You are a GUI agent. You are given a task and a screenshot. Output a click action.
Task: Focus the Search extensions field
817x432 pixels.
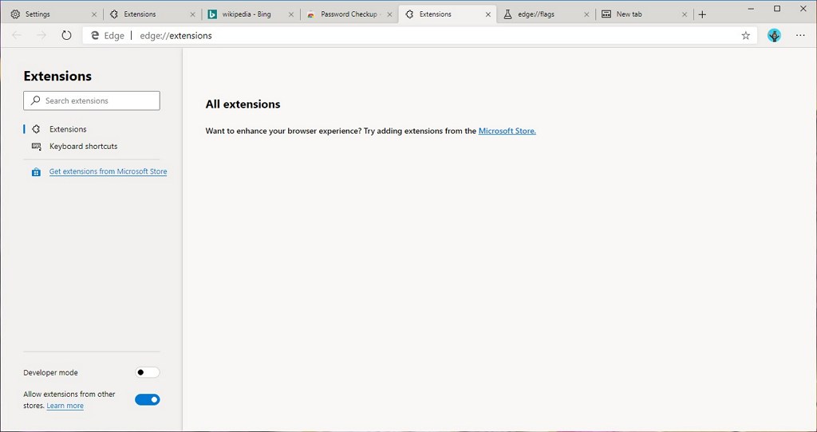tap(92, 100)
